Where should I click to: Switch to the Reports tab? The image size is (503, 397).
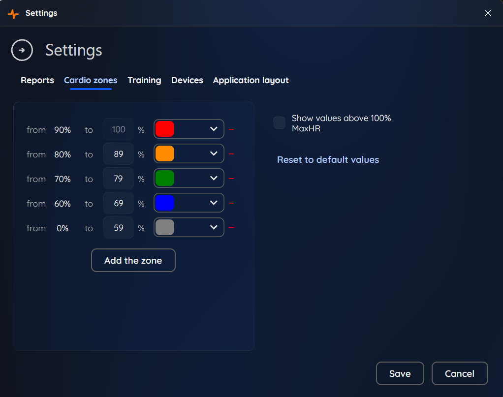pos(37,80)
